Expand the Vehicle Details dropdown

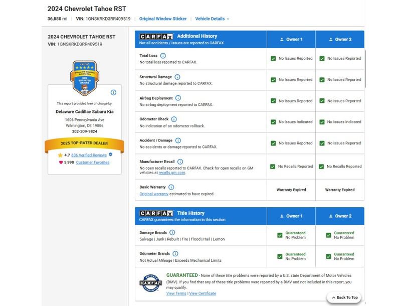click(212, 19)
